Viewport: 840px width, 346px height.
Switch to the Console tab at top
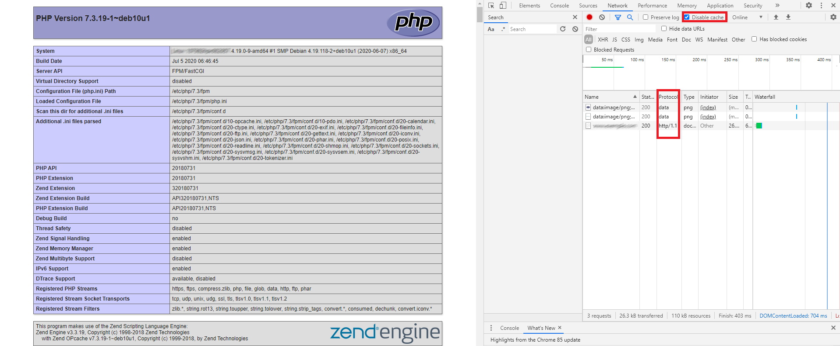559,6
